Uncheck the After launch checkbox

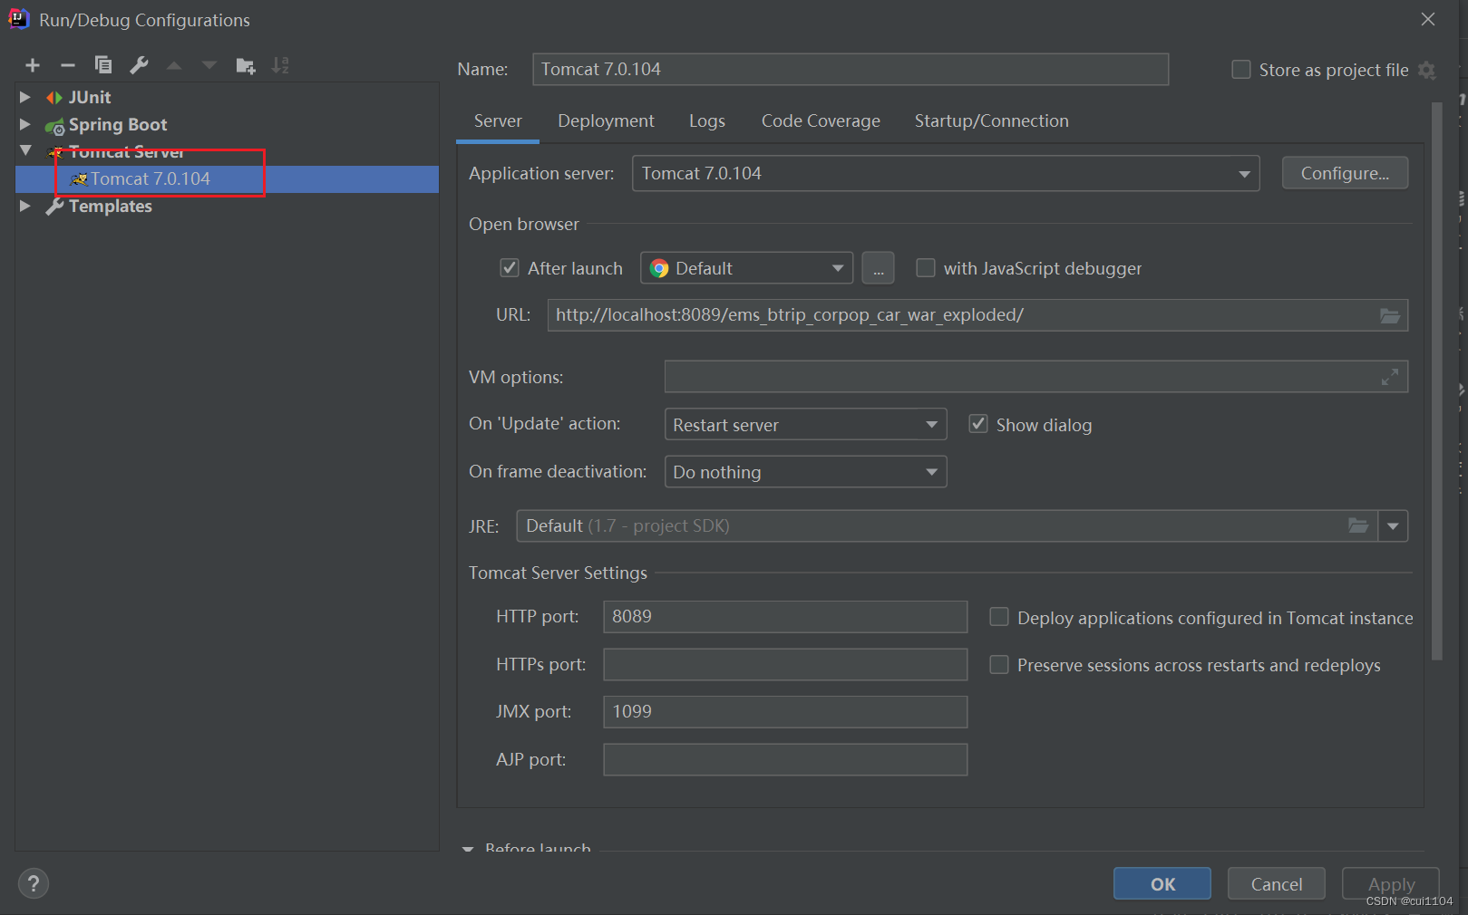(510, 268)
